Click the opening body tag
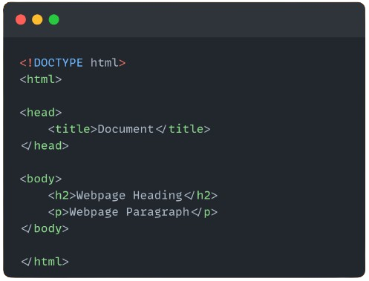Screen dimensions: 369x281 41,179
